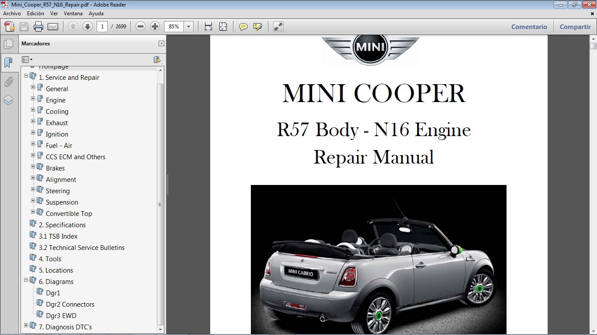Open the Layers panel
This screenshot has height=335, width=597.
pyautogui.click(x=9, y=100)
